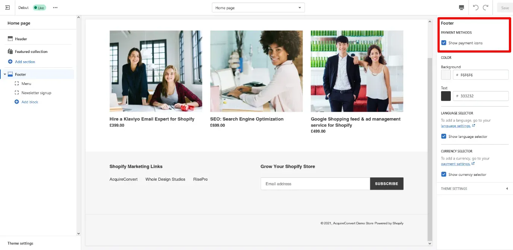
Task: Click the undo arrow icon
Action: click(476, 7)
